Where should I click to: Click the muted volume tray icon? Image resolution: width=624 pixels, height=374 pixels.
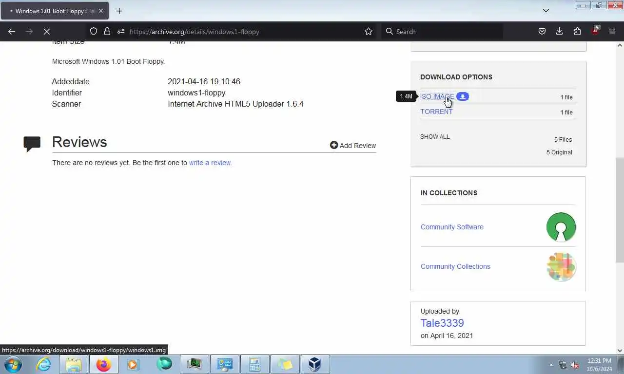click(575, 365)
